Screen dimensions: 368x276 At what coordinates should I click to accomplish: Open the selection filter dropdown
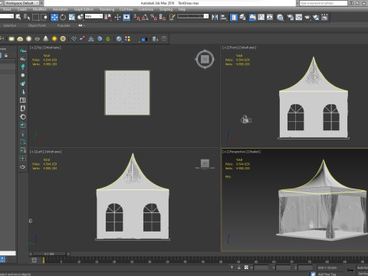point(6,16)
